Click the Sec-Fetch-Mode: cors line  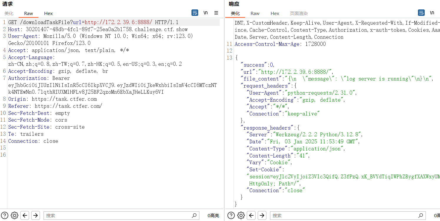tap(37, 120)
